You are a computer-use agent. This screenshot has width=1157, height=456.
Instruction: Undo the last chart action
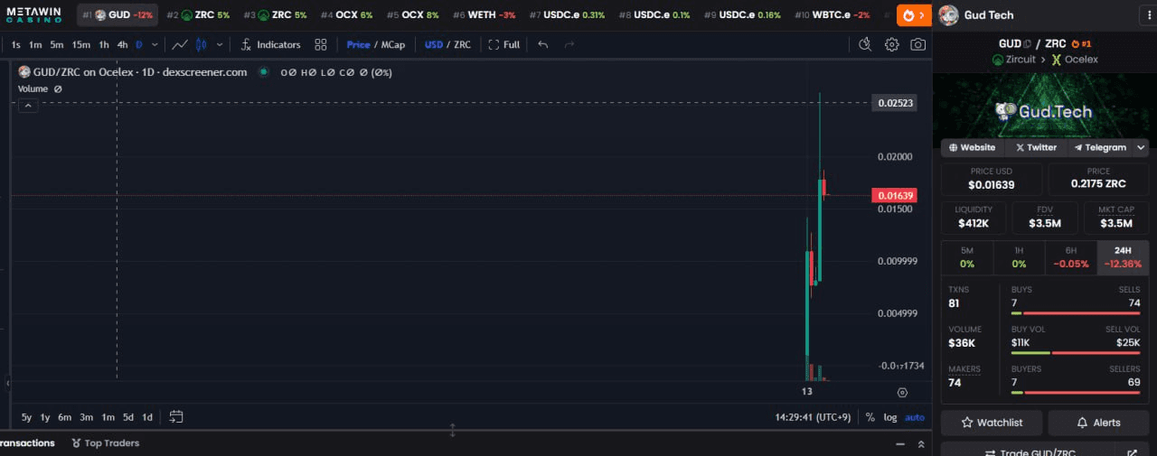pyautogui.click(x=542, y=44)
